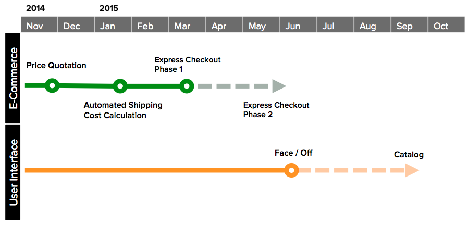This screenshot has width=468, height=226.
Task: Open the Catalog label text
Action: click(409, 155)
